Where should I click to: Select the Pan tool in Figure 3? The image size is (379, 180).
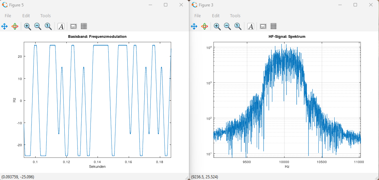(194, 26)
